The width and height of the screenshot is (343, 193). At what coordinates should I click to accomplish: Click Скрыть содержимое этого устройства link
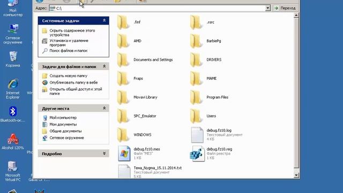pos(72,33)
